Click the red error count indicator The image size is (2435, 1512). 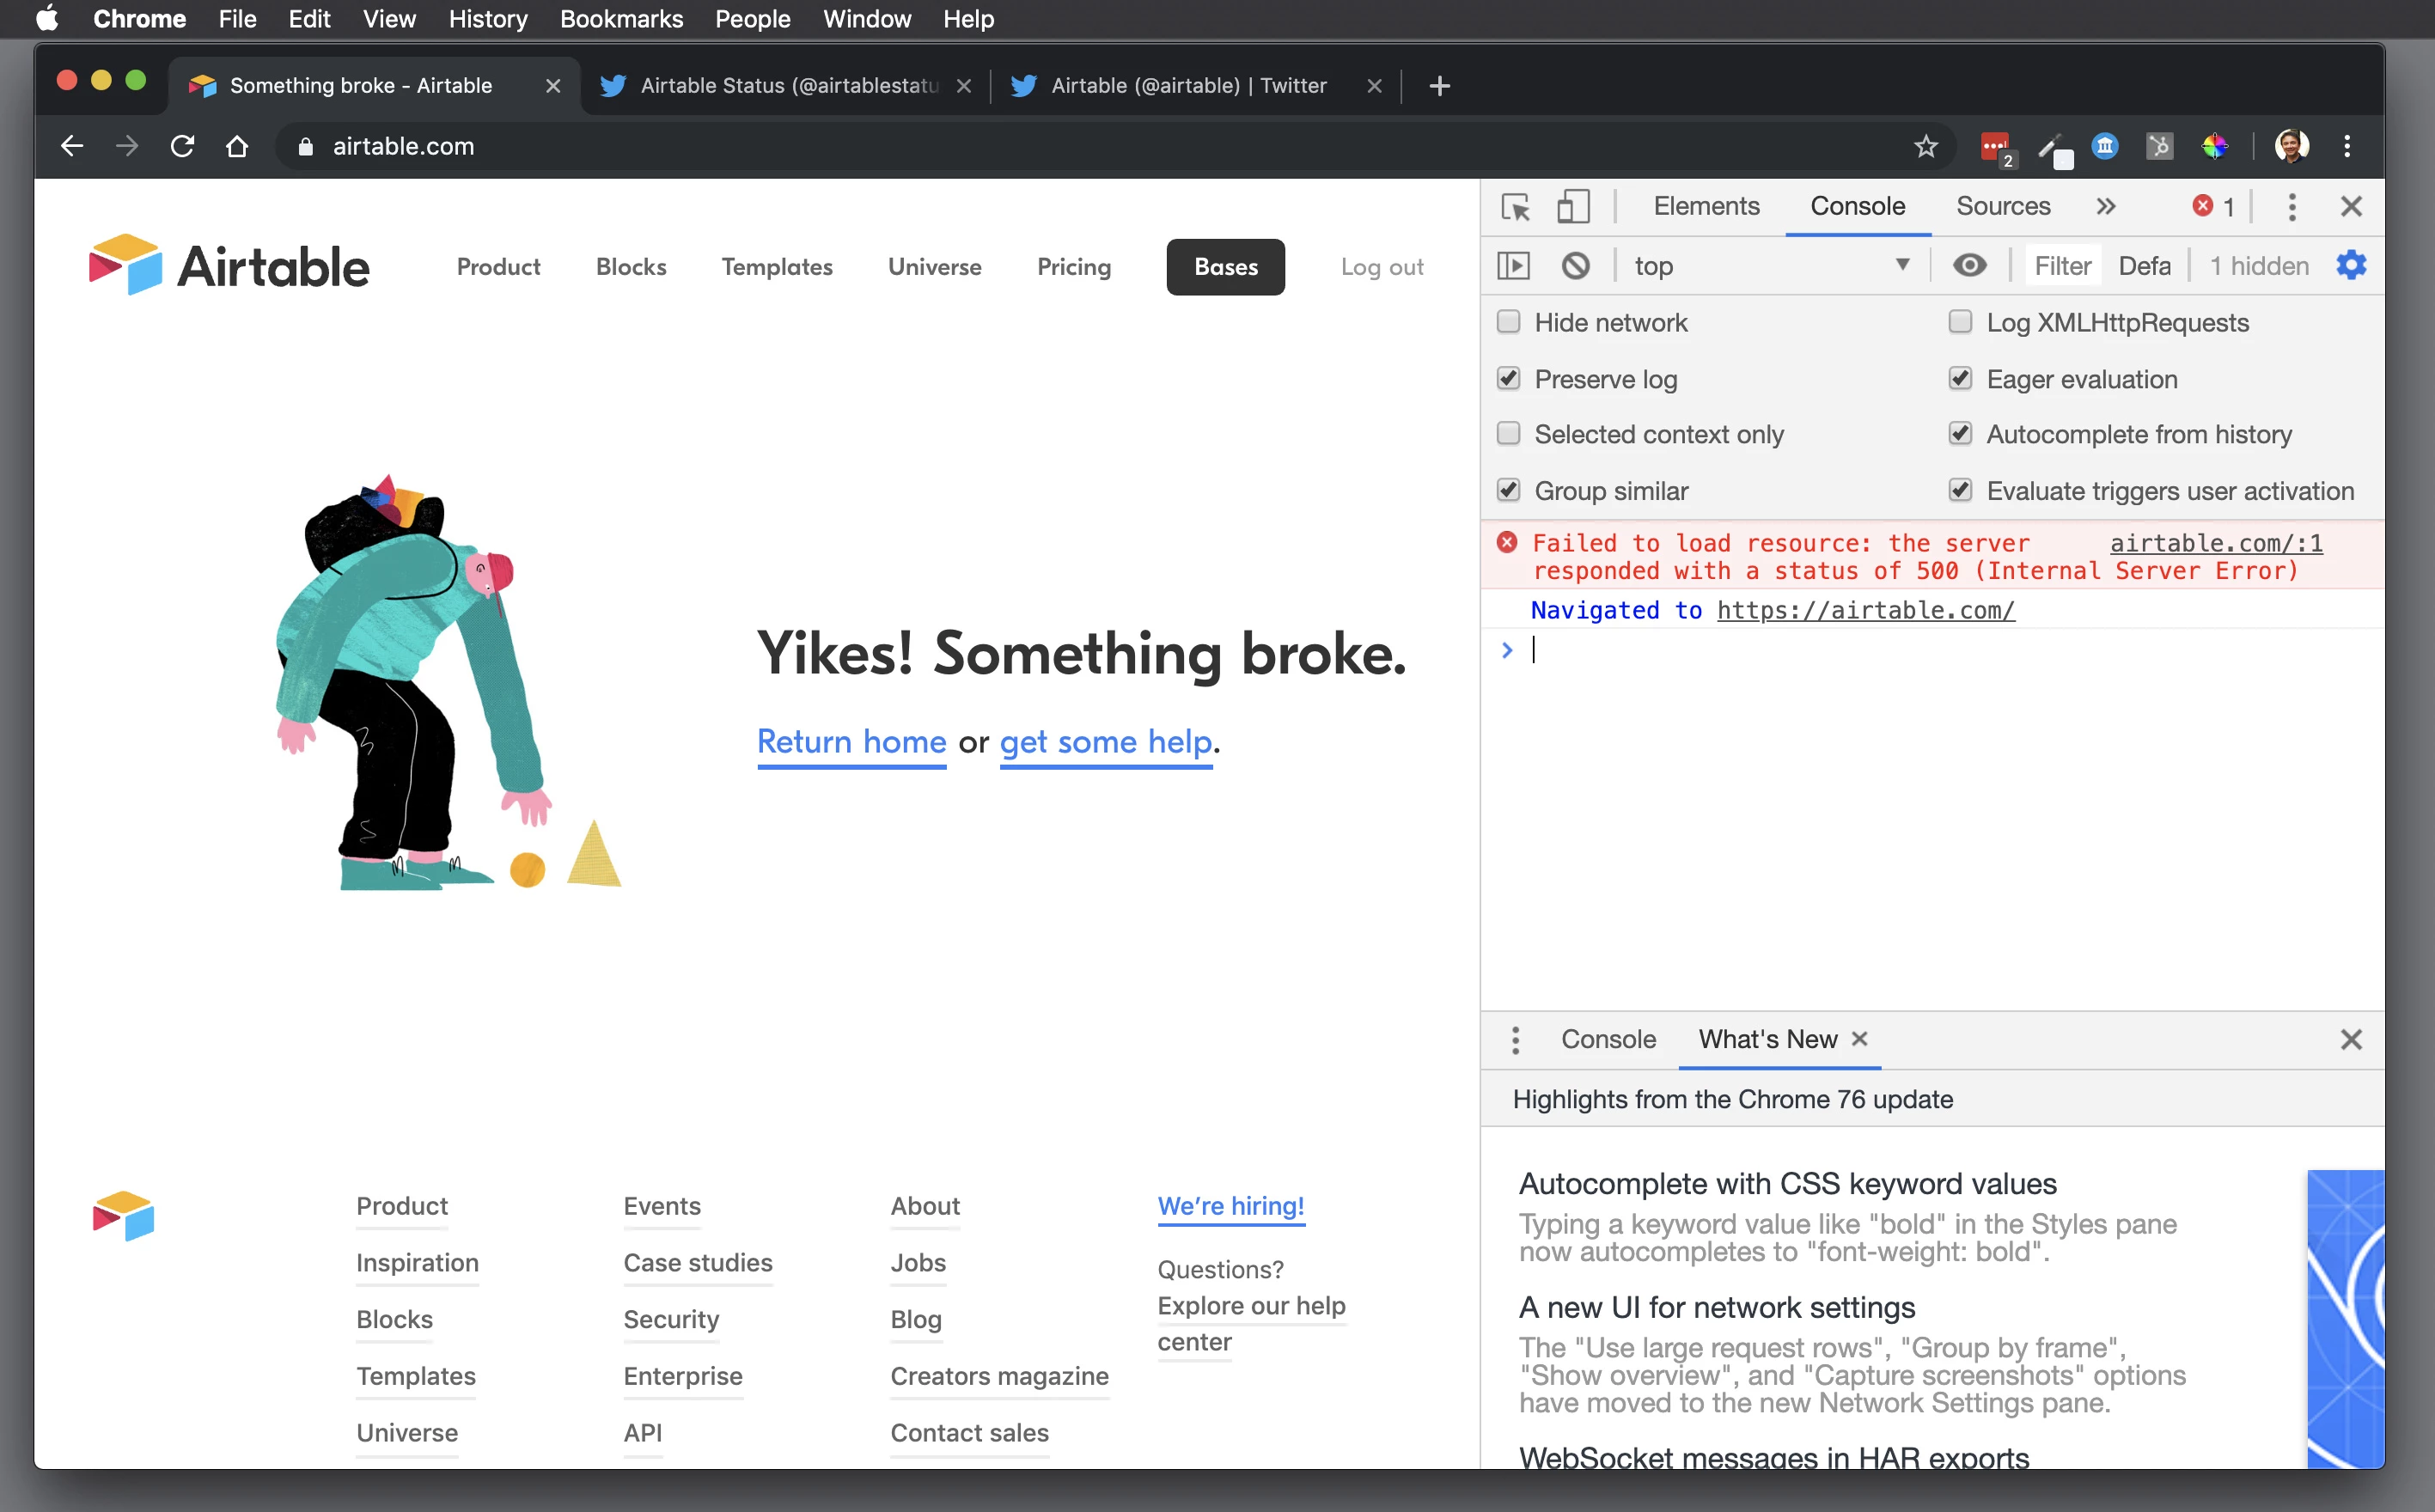[2213, 207]
